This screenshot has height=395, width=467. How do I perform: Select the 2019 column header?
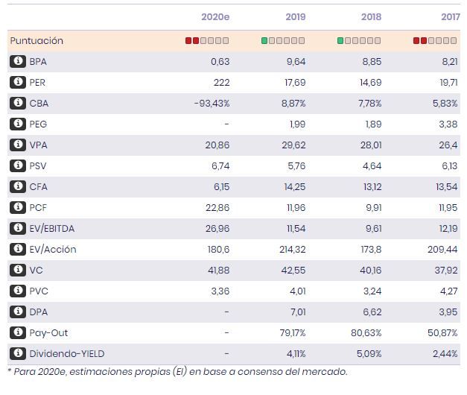[x=295, y=17]
